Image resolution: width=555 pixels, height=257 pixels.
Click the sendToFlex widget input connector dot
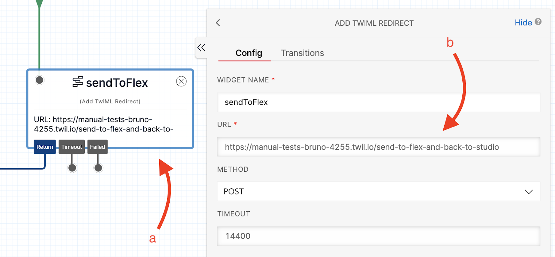[x=40, y=80]
